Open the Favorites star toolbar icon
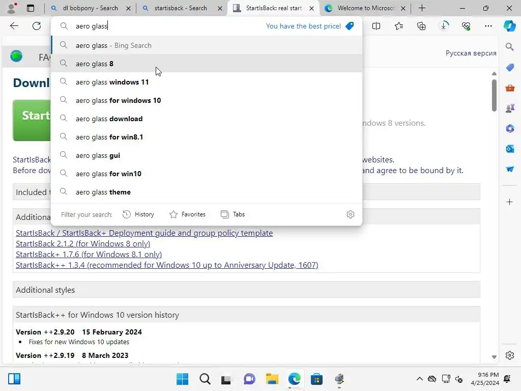 (x=399, y=26)
